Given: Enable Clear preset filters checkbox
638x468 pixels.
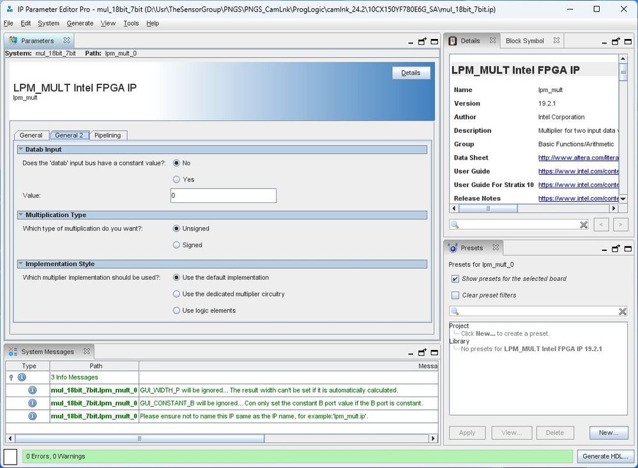Looking at the screenshot, I should 455,295.
